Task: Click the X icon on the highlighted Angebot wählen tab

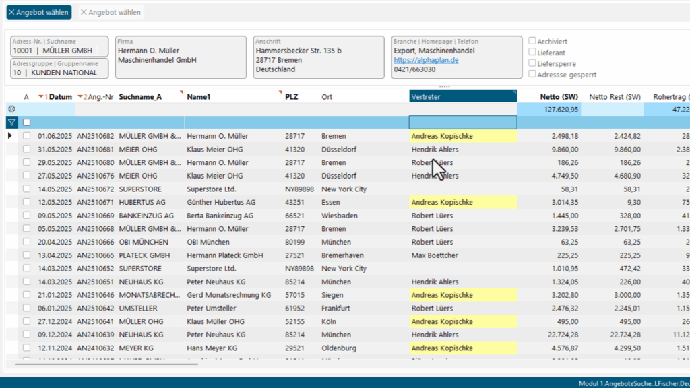Action: click(11, 13)
